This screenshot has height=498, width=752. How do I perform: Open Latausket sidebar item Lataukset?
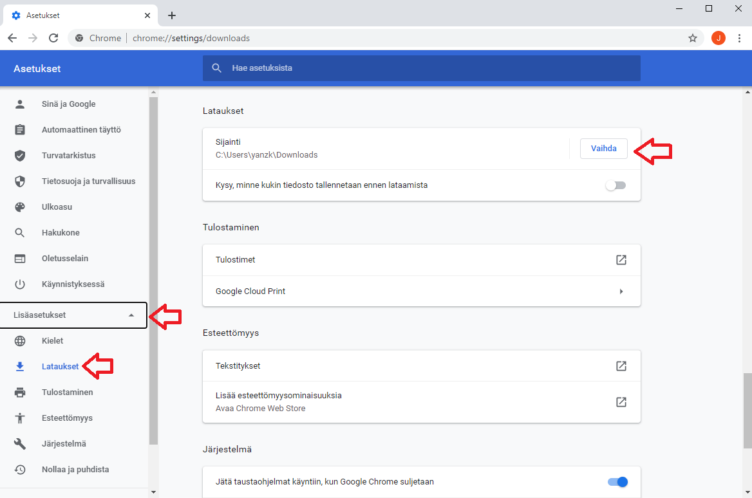coord(60,367)
